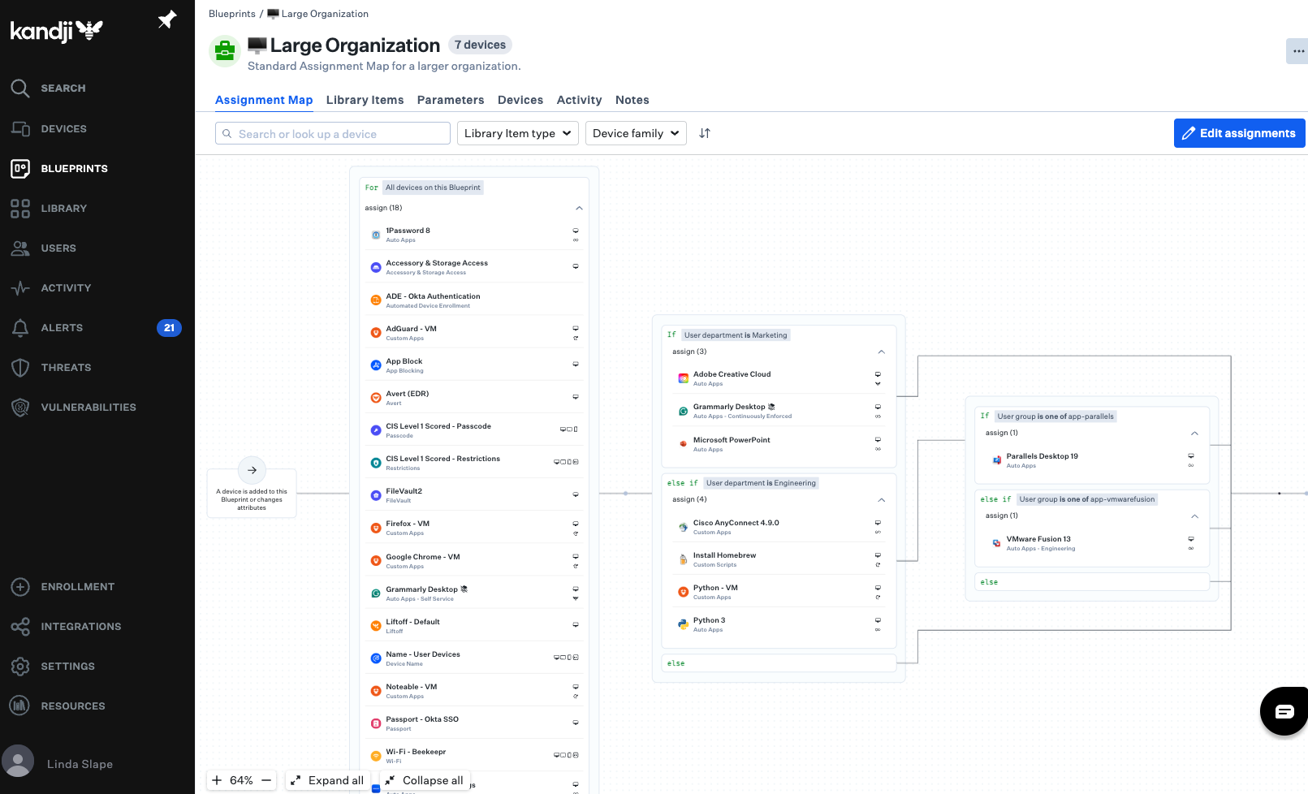Open the Library Item type dropdown
The width and height of the screenshot is (1308, 794).
518,133
